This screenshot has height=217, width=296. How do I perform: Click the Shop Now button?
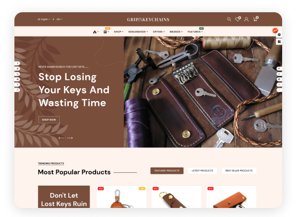point(49,120)
